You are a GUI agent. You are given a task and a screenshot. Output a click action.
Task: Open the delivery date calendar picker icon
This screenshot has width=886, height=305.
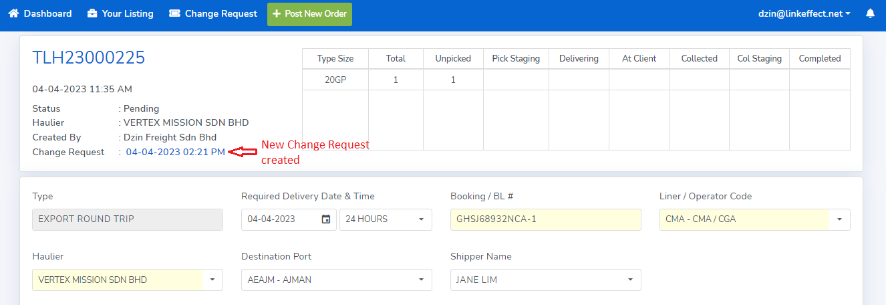[325, 219]
